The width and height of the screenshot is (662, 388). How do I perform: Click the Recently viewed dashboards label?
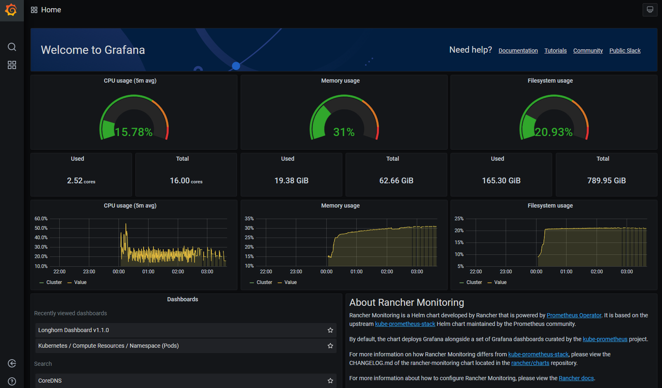pos(70,313)
